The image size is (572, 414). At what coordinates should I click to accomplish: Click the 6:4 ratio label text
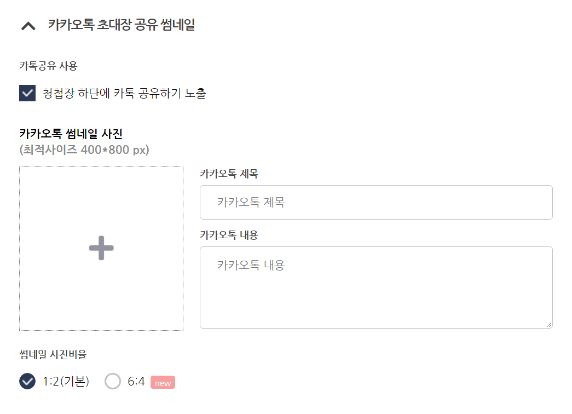[136, 382]
